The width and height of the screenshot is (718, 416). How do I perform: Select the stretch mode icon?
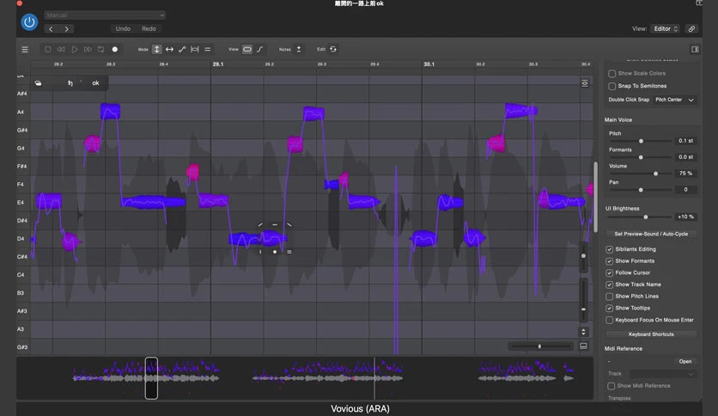click(195, 50)
